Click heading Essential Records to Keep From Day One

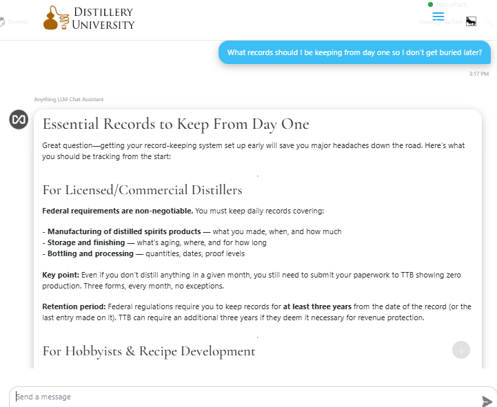(176, 124)
